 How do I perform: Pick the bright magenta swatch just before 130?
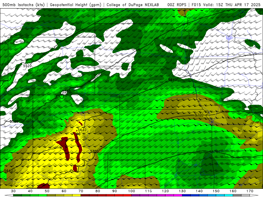[x=178, y=195]
